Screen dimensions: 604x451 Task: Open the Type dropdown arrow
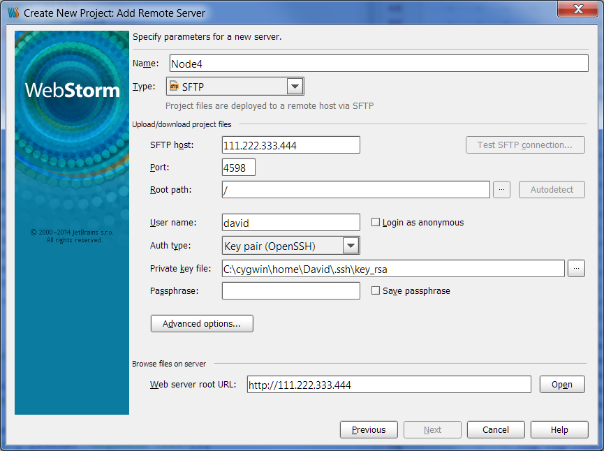click(295, 87)
